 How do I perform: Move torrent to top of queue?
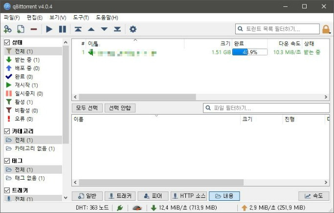coord(78,29)
